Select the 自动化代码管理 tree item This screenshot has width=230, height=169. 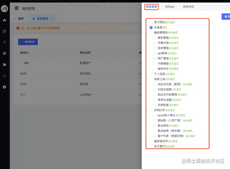click(167, 95)
